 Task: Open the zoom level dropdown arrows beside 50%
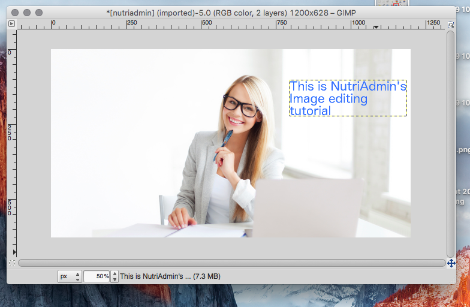115,276
